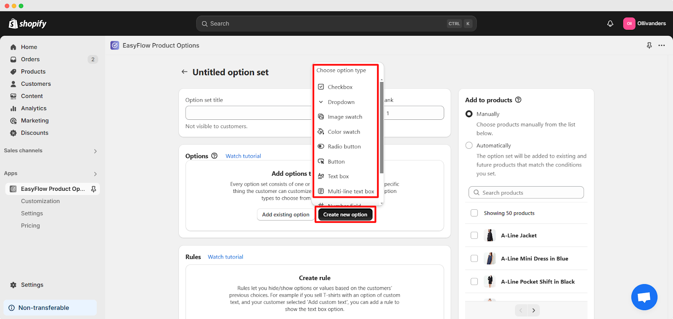Viewport: 673px width, 319px height.
Task: Click the Discounts badge icon
Action: [13, 133]
